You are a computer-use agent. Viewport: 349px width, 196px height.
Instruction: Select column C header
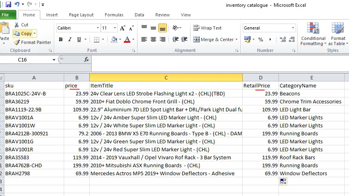pyautogui.click(x=166, y=77)
